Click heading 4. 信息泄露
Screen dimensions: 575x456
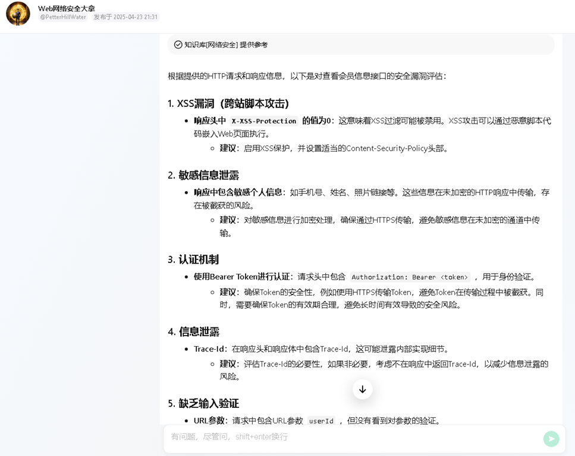click(x=194, y=332)
